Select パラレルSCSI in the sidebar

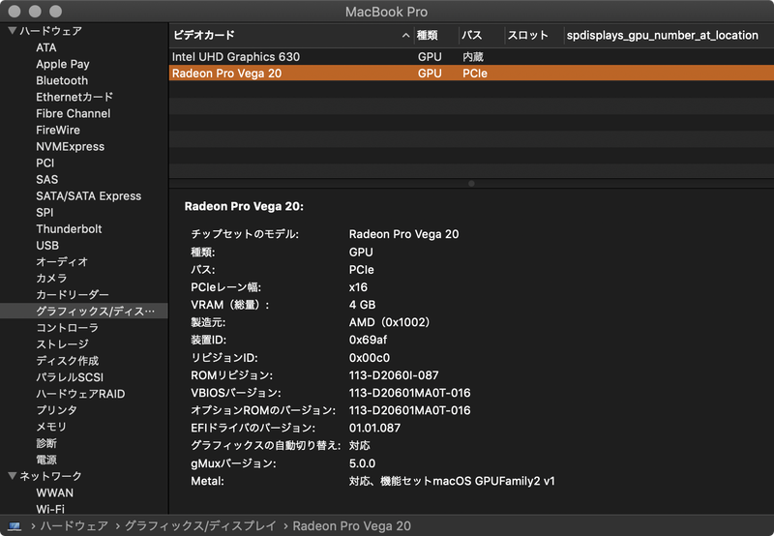pyautogui.click(x=70, y=377)
